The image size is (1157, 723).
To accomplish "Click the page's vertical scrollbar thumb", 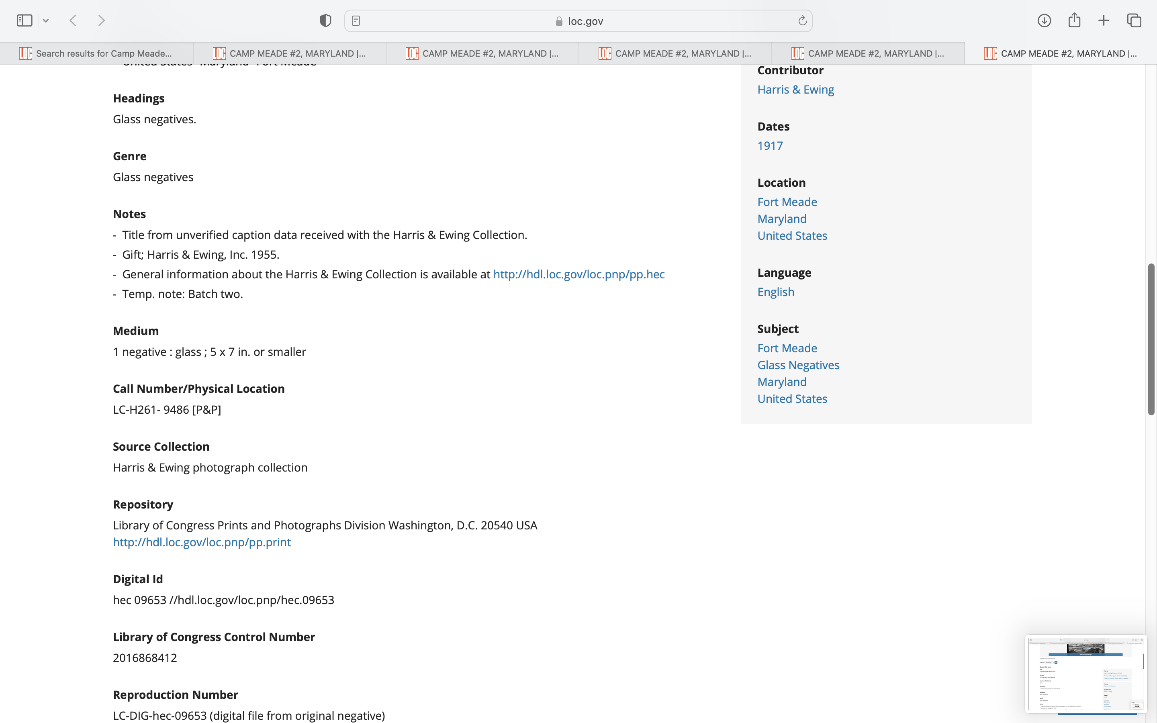I will click(1151, 339).
